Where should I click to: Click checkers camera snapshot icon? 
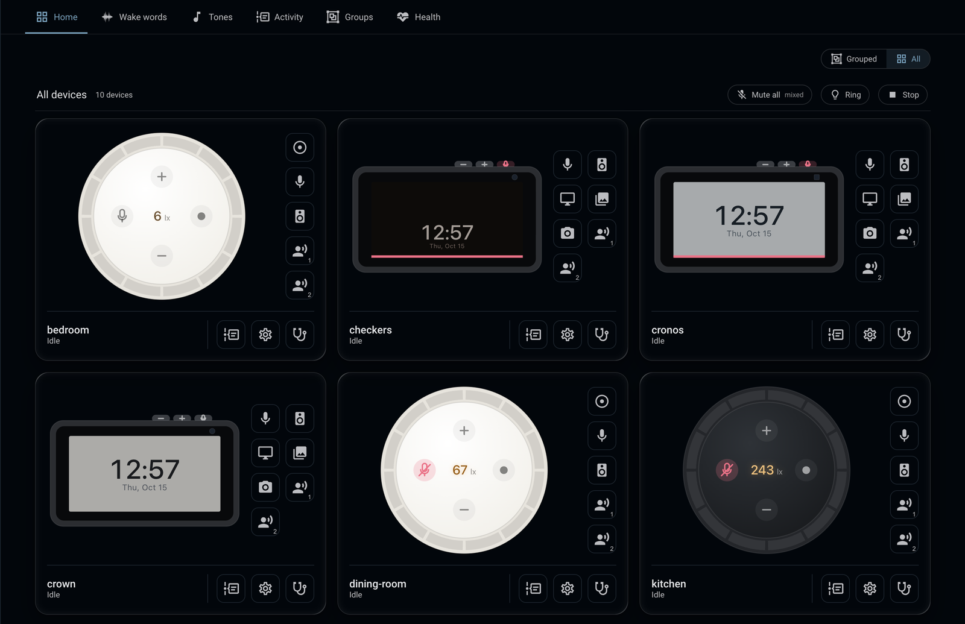coord(568,233)
